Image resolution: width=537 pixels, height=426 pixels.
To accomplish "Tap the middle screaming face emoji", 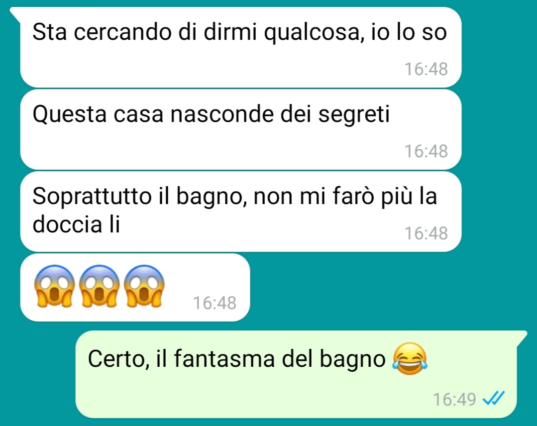I will 100,286.
